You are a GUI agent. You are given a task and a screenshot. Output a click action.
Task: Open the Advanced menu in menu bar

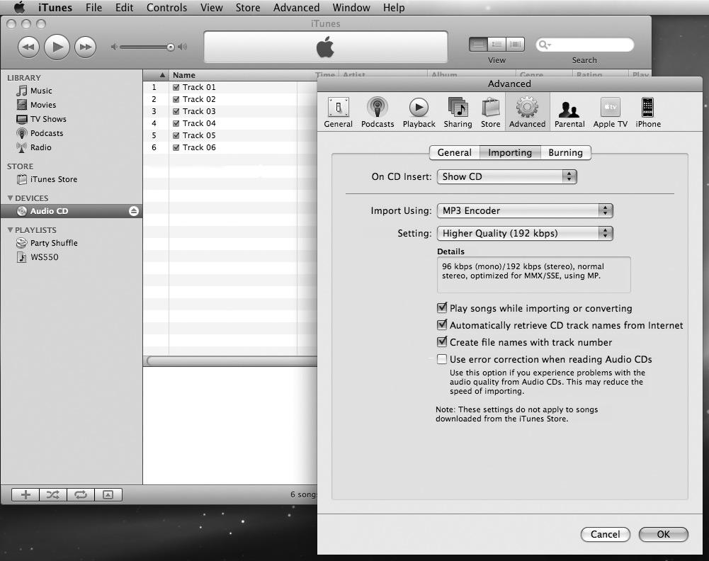click(296, 7)
